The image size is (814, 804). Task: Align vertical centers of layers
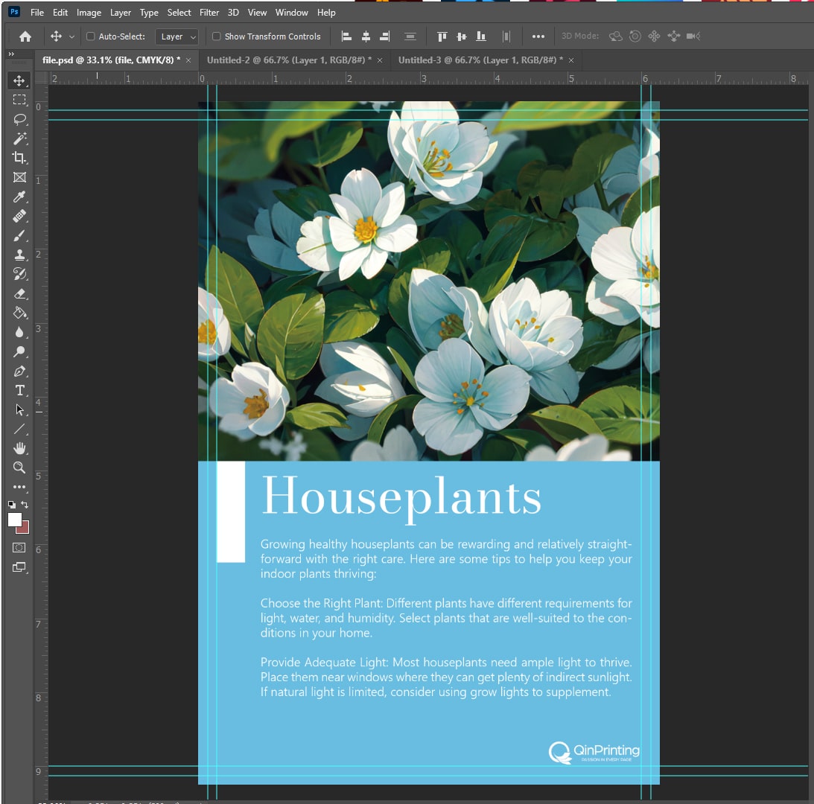[462, 36]
